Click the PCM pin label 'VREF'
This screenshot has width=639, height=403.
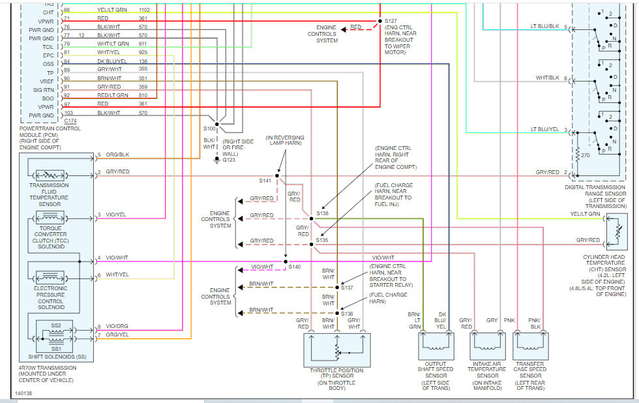point(47,82)
